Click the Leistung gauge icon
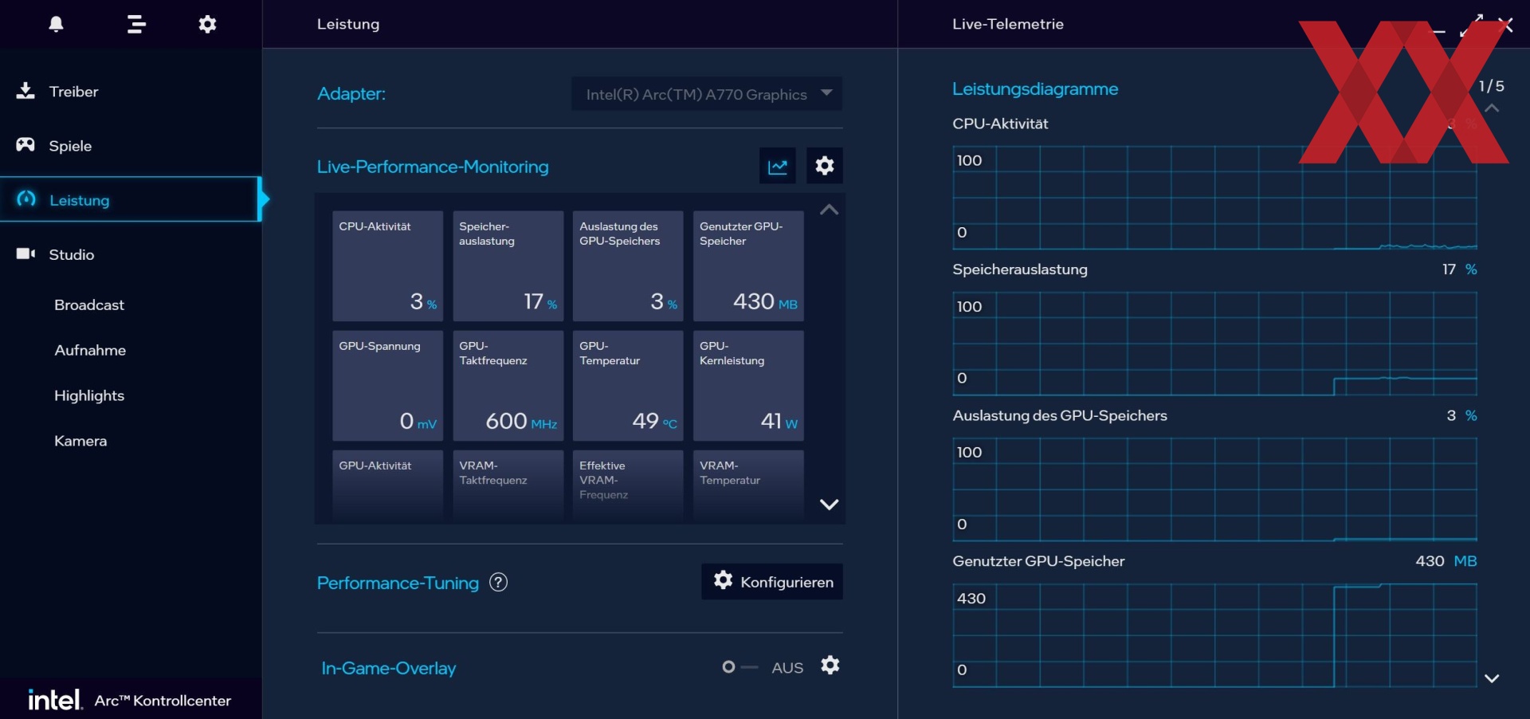The image size is (1530, 719). tap(26, 199)
